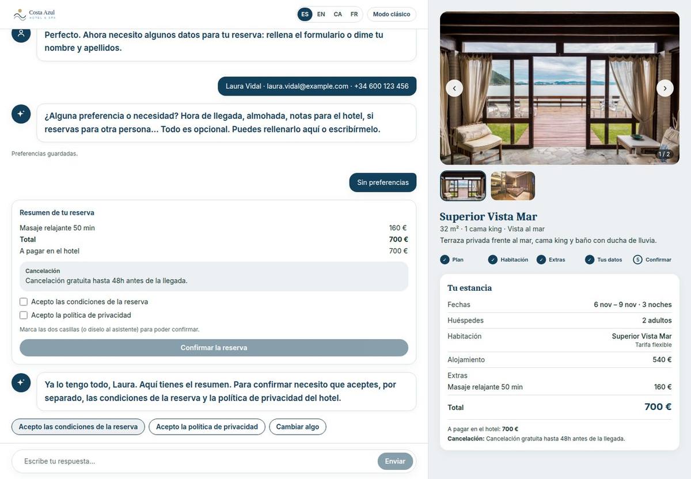Viewport: 691px width, 479px height.
Task: Click assistant sparkle icon beside preferences question
Action: pyautogui.click(x=21, y=113)
